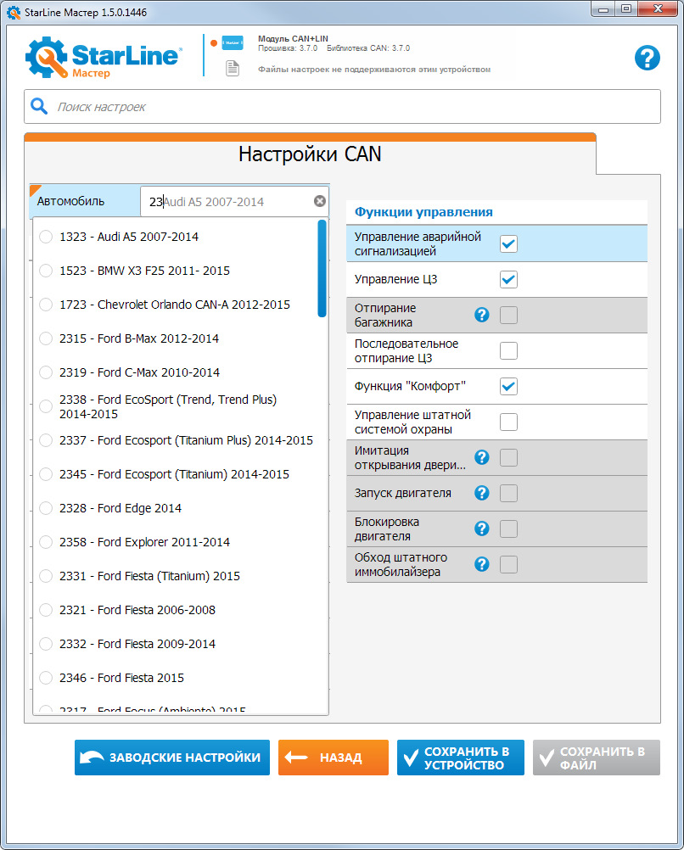Image resolution: width=684 pixels, height=850 pixels.
Task: Click the StarLine Мастер logo
Action: click(103, 58)
